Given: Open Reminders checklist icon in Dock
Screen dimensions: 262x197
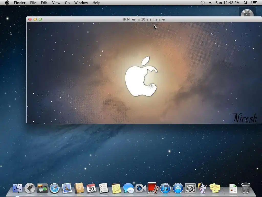Looking at the screenshot, I should (104, 188).
